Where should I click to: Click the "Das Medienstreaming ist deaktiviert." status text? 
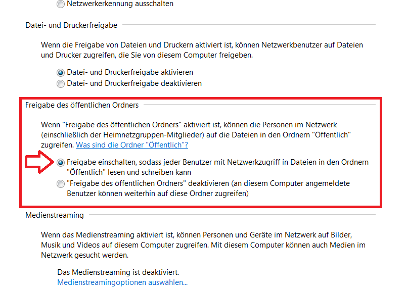coord(118,272)
